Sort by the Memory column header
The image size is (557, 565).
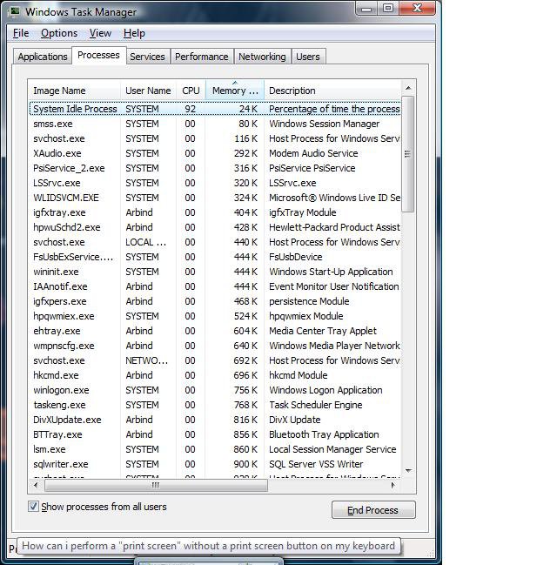pyautogui.click(x=235, y=91)
